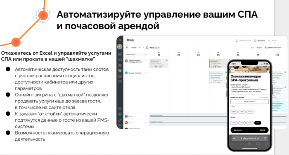This screenshot has width=289, height=155.
Task: Open the user profile face icon in the sidebar
Action: 120,114
